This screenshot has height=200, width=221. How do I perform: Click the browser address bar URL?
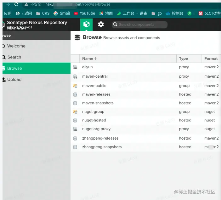pyautogui.click(x=78, y=4)
